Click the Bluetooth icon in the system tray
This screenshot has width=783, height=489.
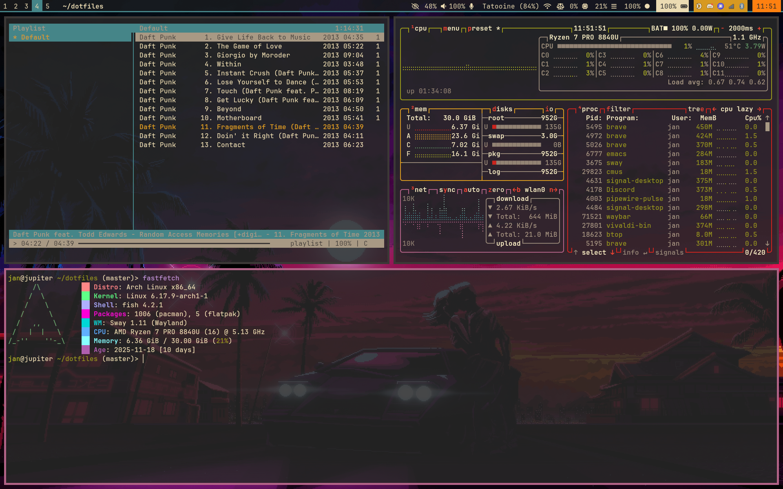click(x=741, y=6)
